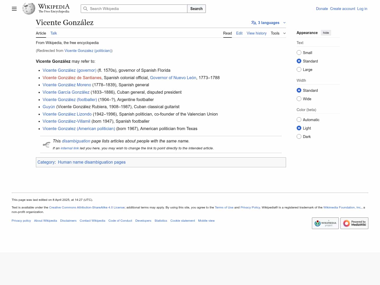Focus the Search Wikipedia input field
Viewport: 380px width, 285px height.
(x=137, y=9)
